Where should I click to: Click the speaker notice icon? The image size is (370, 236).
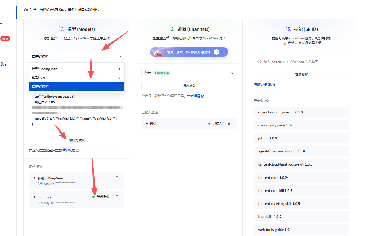[x=26, y=10]
